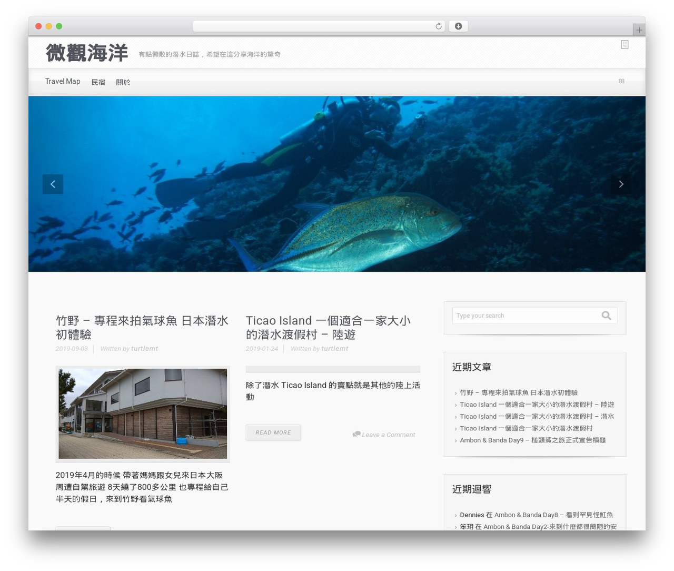
Task: Go to previous slide with left arrow
Action: pos(53,184)
